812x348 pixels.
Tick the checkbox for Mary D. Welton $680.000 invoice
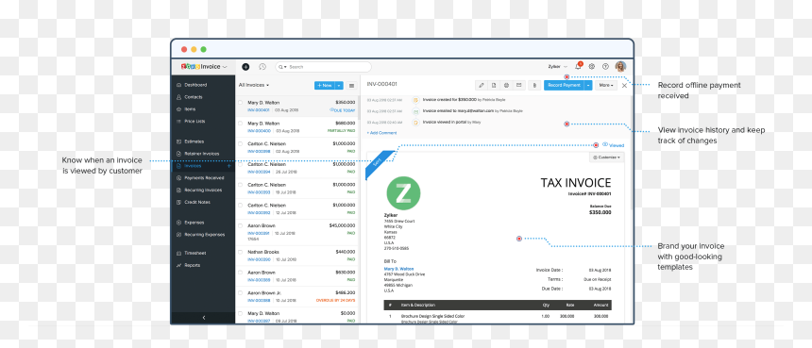coord(240,123)
